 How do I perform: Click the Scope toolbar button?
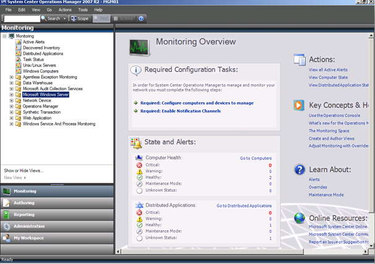80,19
